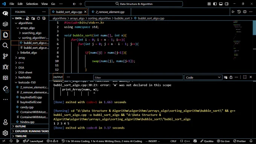Click the coding time tracker in status bar
The height and width of the screenshot is (144, 256).
coord(102,141)
